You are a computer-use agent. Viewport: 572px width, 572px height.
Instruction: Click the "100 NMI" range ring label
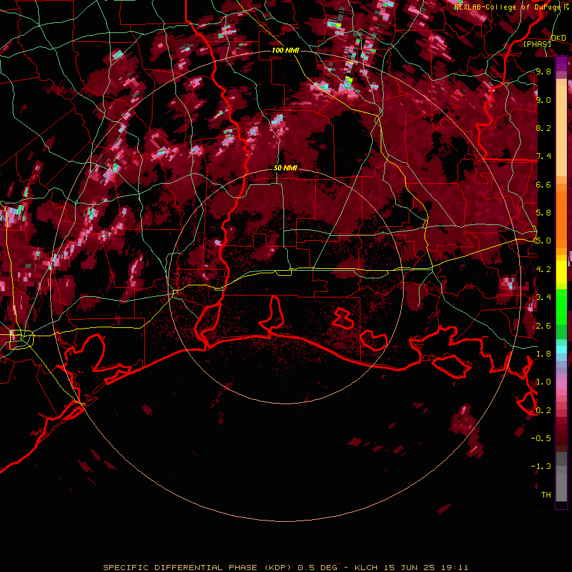[285, 50]
